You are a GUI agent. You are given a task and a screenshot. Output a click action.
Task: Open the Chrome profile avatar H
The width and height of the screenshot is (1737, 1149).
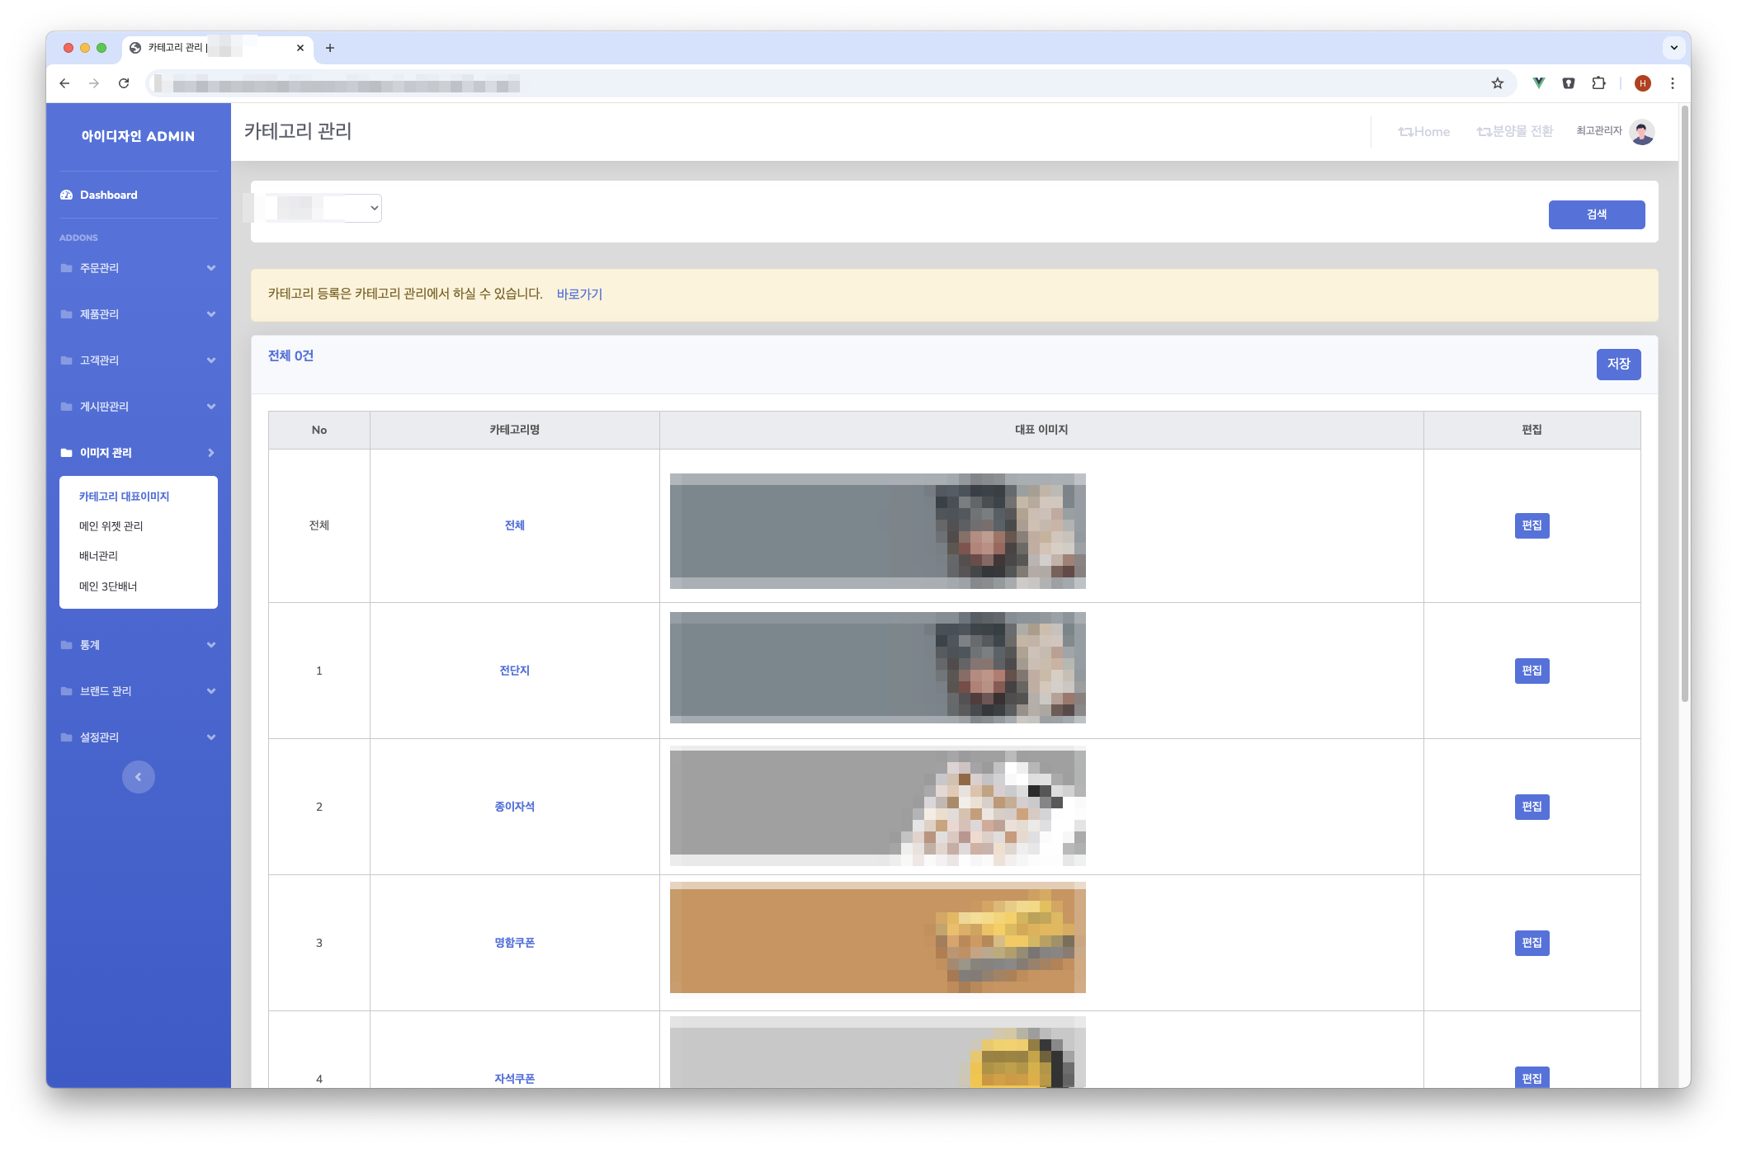point(1643,83)
